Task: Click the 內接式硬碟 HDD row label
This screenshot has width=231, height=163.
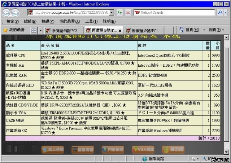Action: tap(20, 85)
